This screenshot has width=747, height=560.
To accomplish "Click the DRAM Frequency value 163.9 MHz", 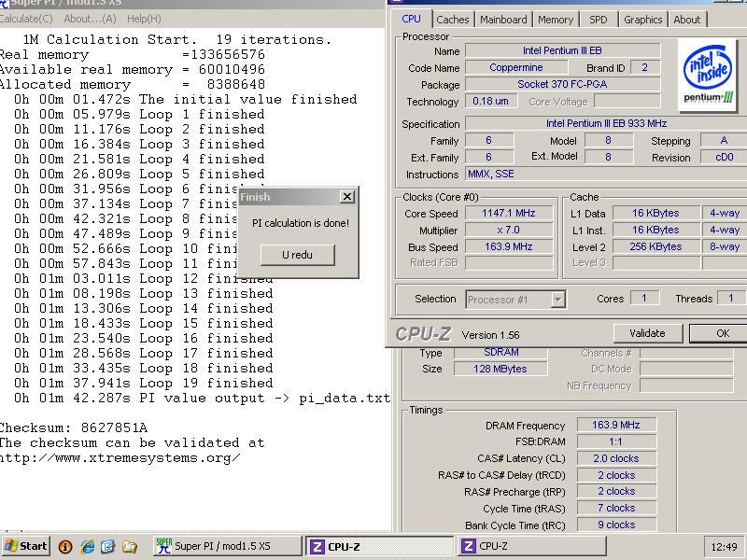I will pyautogui.click(x=616, y=425).
